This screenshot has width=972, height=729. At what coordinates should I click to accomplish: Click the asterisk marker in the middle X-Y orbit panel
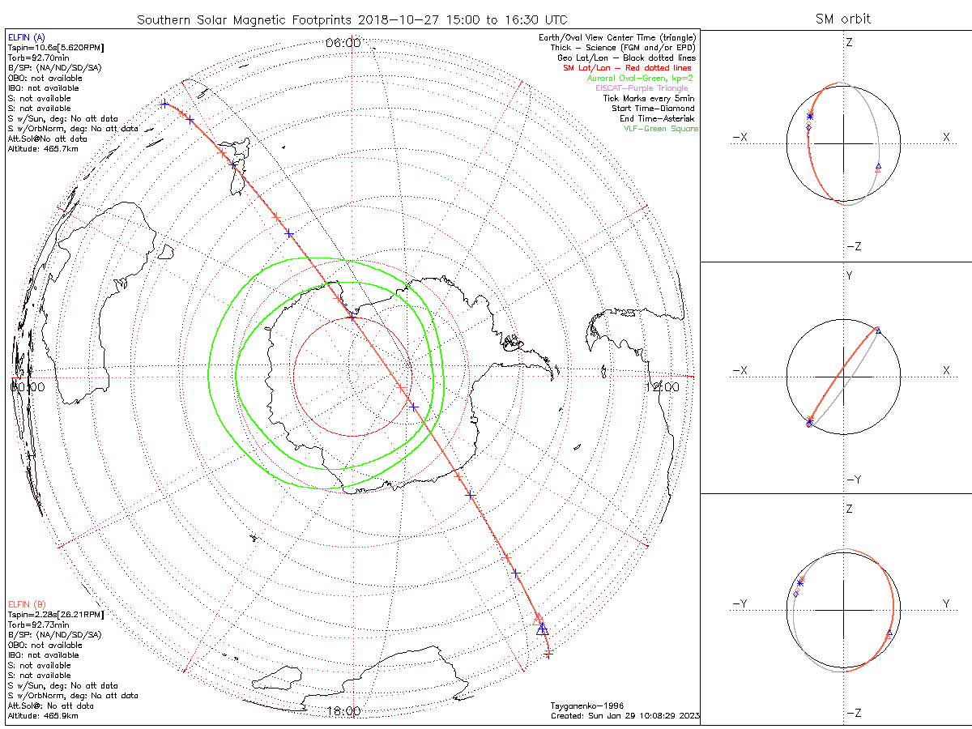(x=810, y=420)
